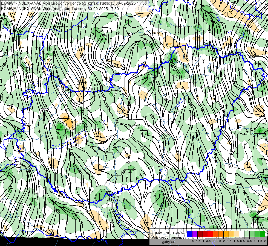Screen dimensions: 268x246
Task: Click the MoistureConvergence label in the legend
Action: click(x=168, y=238)
